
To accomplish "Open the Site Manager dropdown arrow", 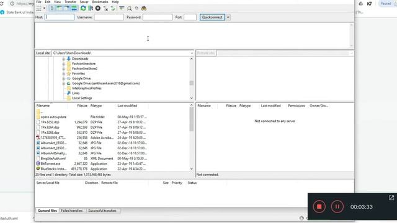I will (x=44, y=8).
